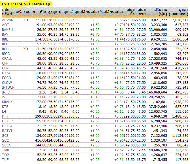Click IRPC volume 146,069,604

click(157, 92)
